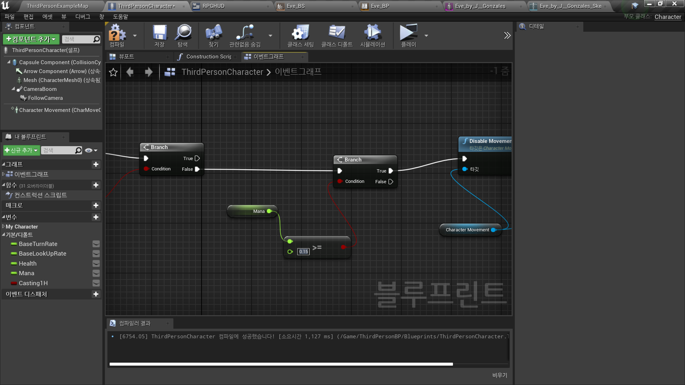Open the compile options dropdown arrow
This screenshot has height=385, width=685.
coord(135,36)
